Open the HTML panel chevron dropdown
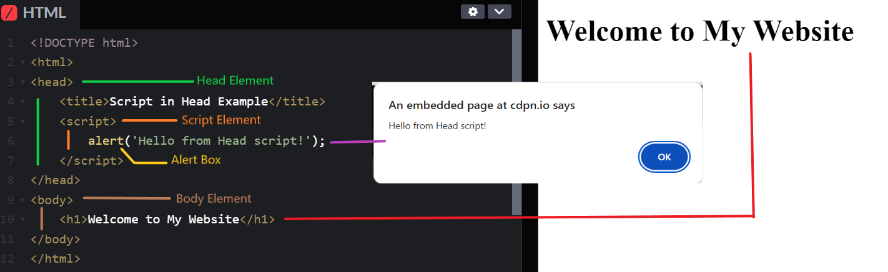Screen dimensions: 888x272 pos(500,11)
